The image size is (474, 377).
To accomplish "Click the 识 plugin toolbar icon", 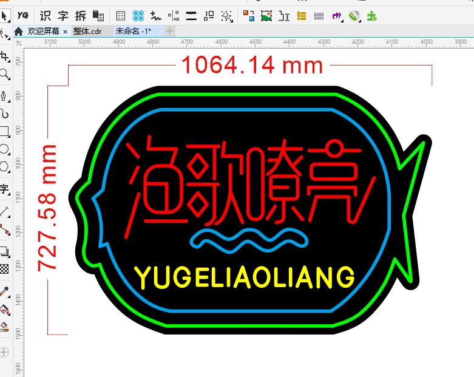I will pos(45,16).
